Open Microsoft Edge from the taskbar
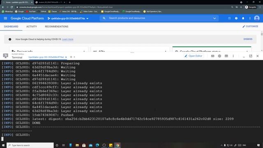Screen dimensions: 263x148 [x=97, y=145]
